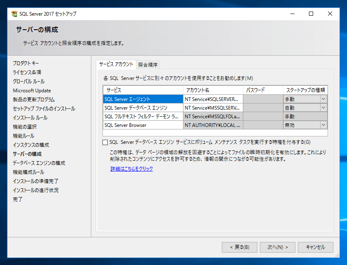Click セットアップ ファイルのインストール step in sidebar
The height and width of the screenshot is (265, 347).
[x=44, y=109]
